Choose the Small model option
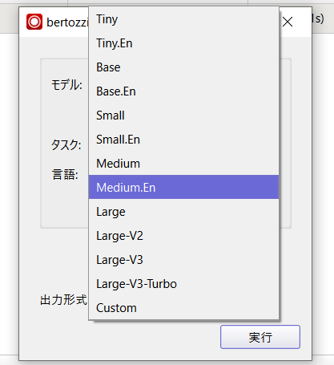This screenshot has height=365, width=334. (x=183, y=116)
